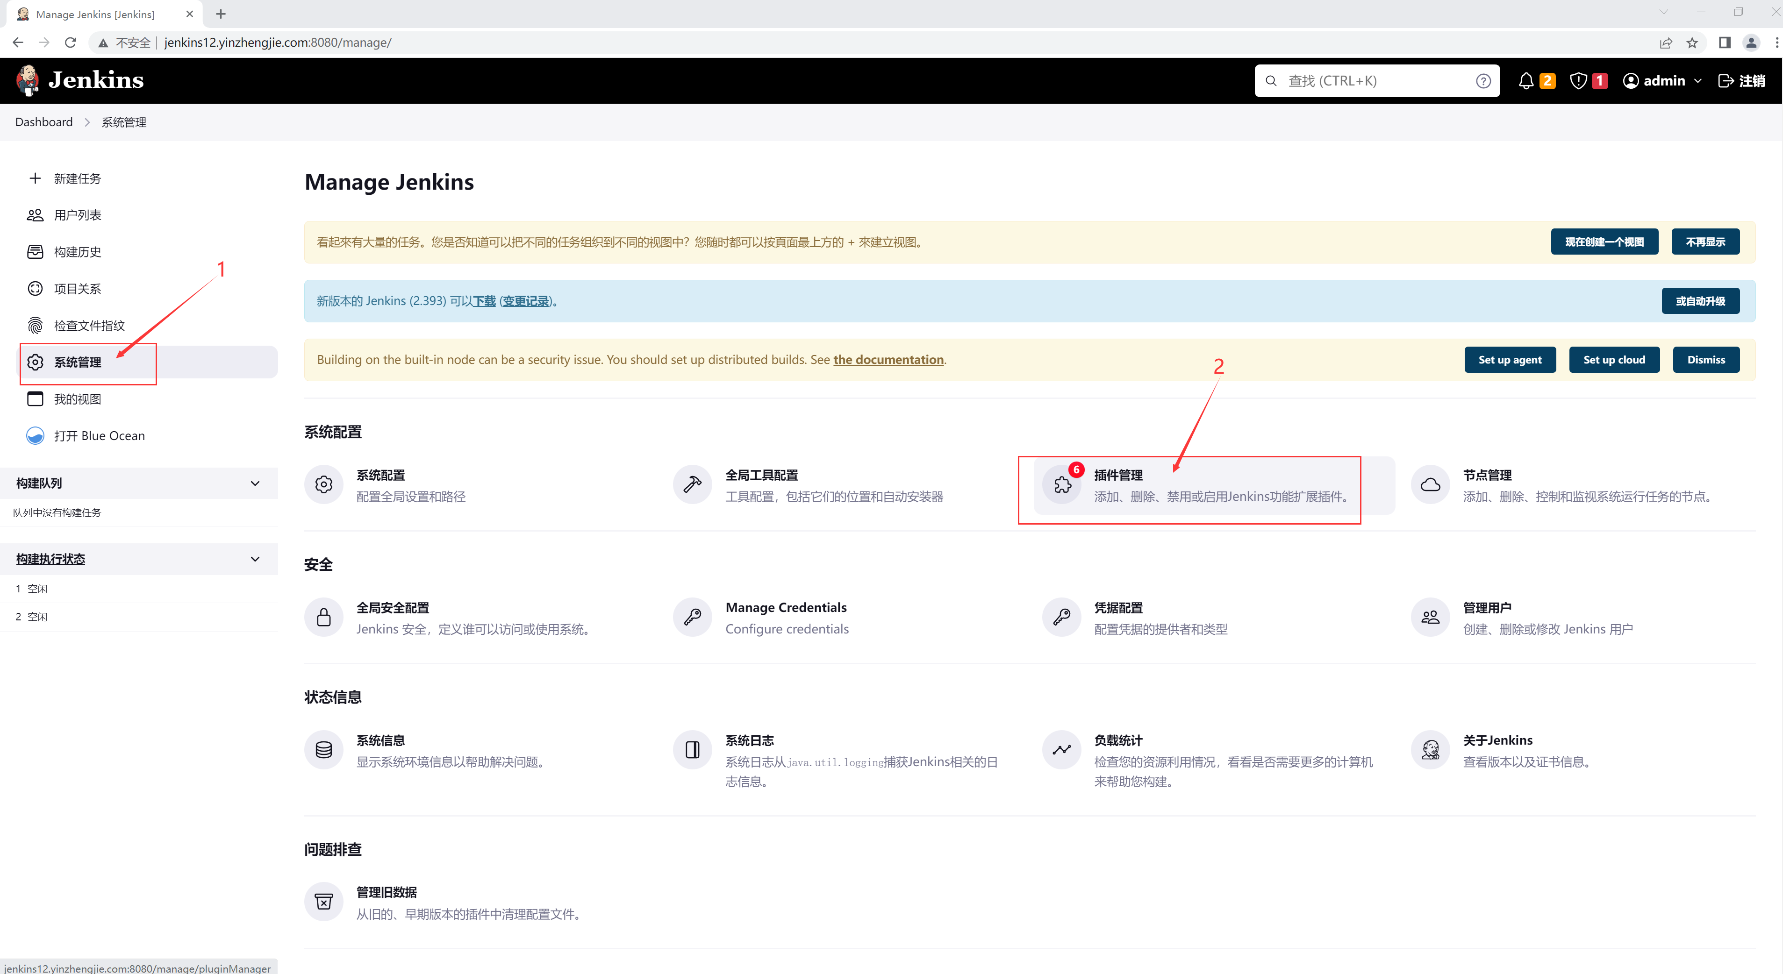The width and height of the screenshot is (1783, 974).
Task: Bookmark this page with star icon
Action: [x=1692, y=43]
